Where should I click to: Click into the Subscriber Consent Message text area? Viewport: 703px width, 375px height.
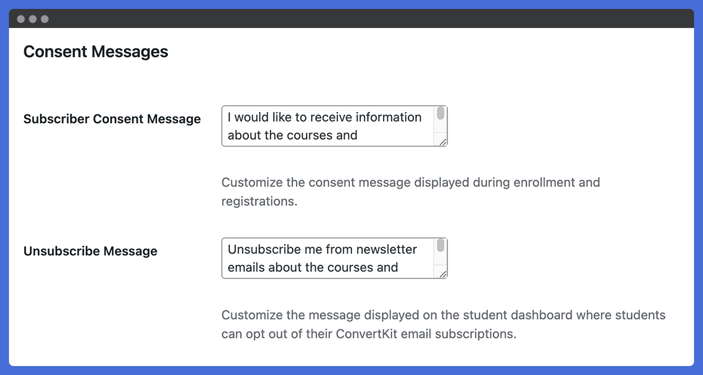[x=334, y=126]
